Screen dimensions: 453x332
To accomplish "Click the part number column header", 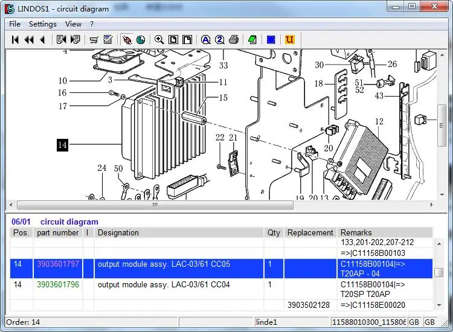I will click(58, 232).
